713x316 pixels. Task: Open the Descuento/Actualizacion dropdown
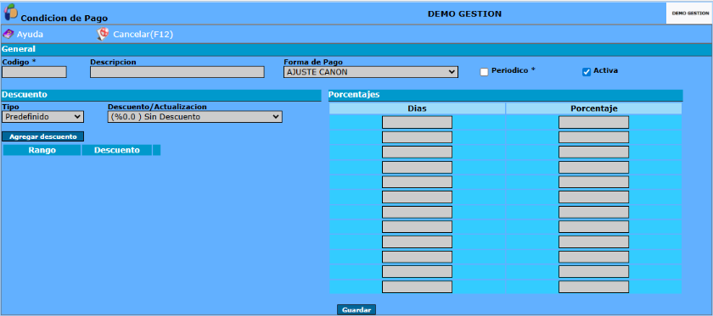click(194, 117)
